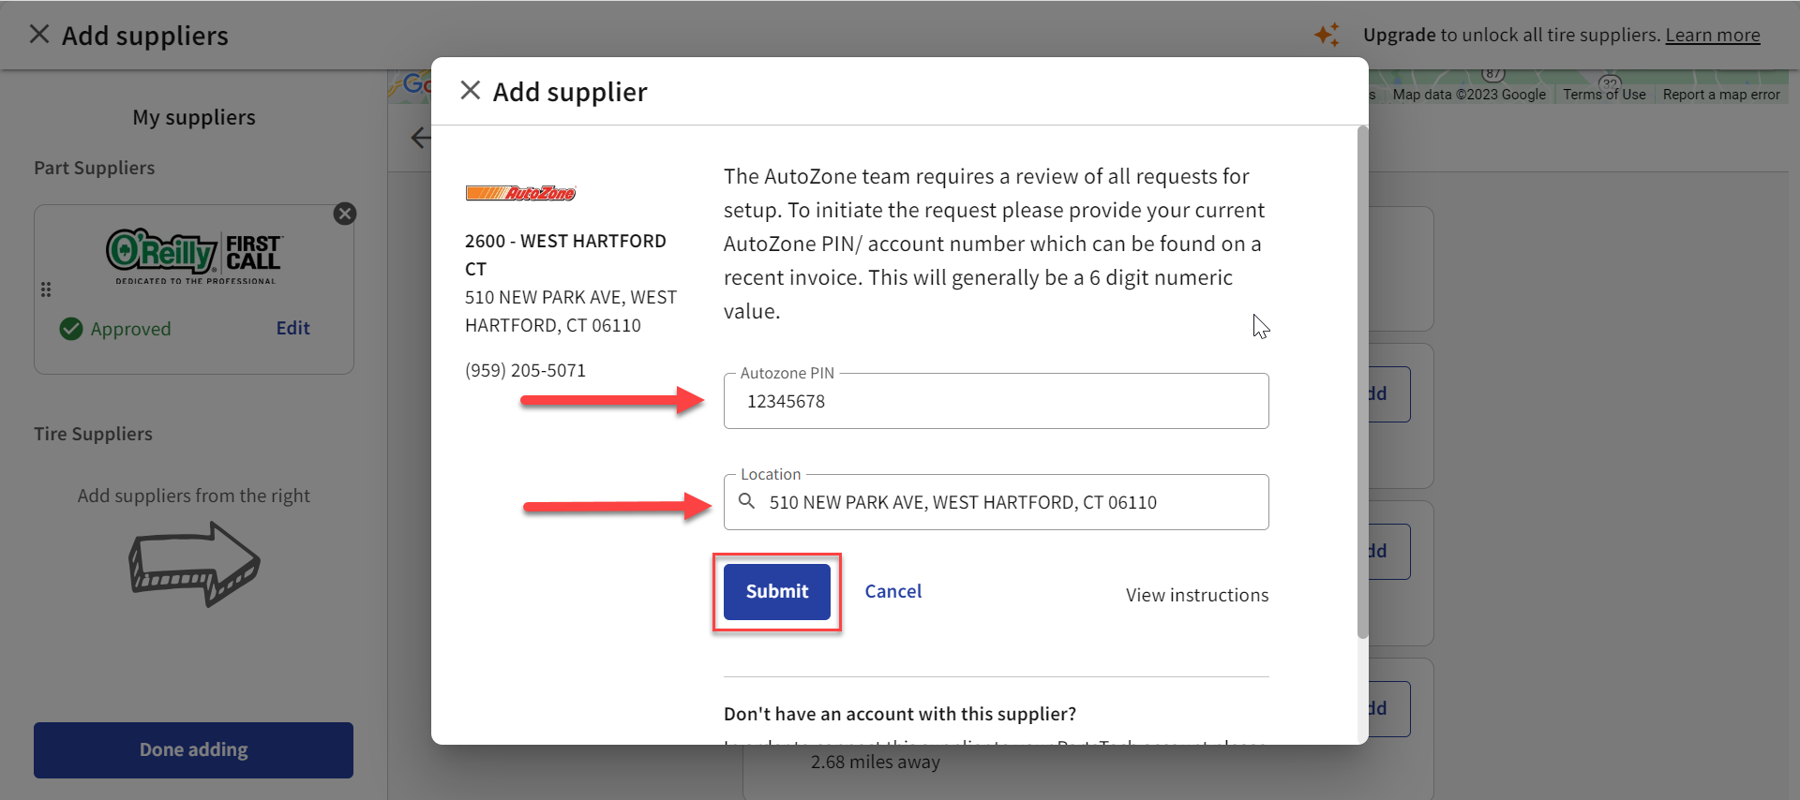This screenshot has height=800, width=1800.
Task: Click the sparkle icon next to Upgrade text
Action: click(1327, 34)
